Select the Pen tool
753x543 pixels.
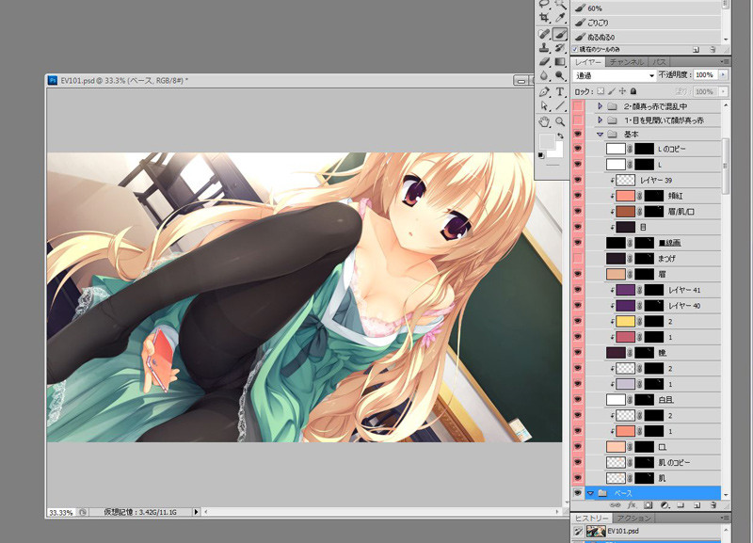544,91
